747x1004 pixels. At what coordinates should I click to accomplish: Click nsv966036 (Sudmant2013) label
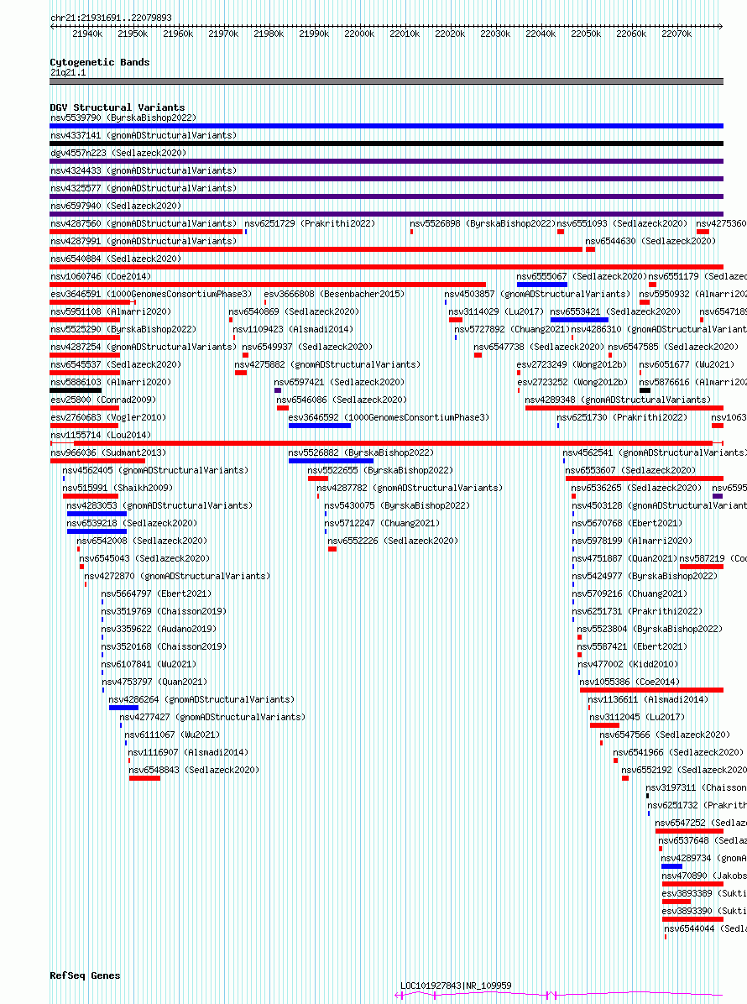point(108,452)
